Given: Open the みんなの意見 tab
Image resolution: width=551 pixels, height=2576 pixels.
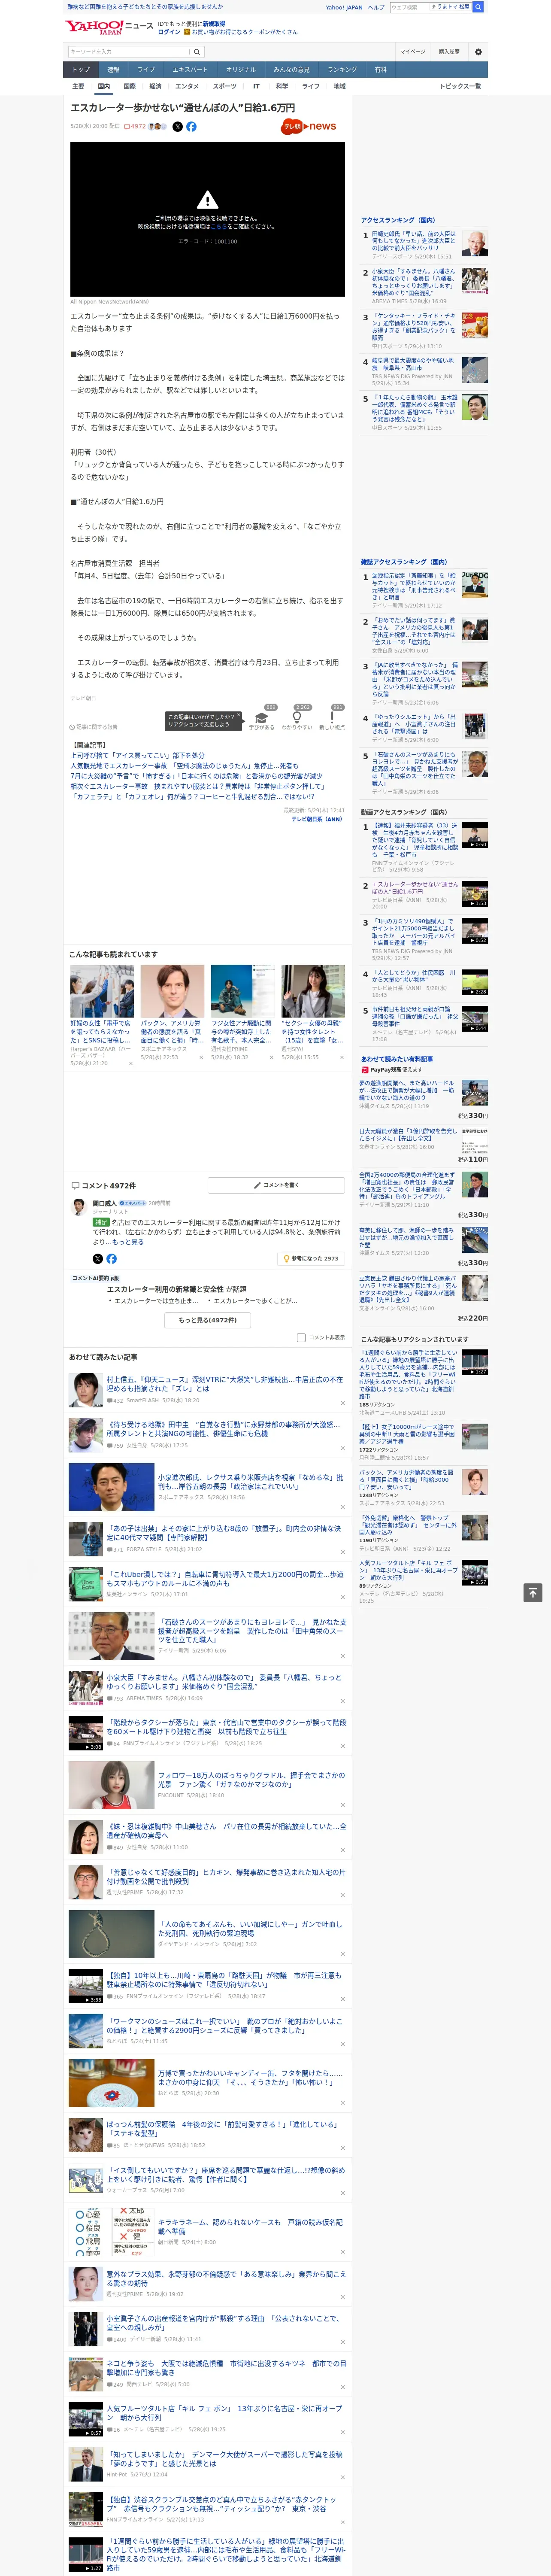Looking at the screenshot, I should [x=292, y=70].
